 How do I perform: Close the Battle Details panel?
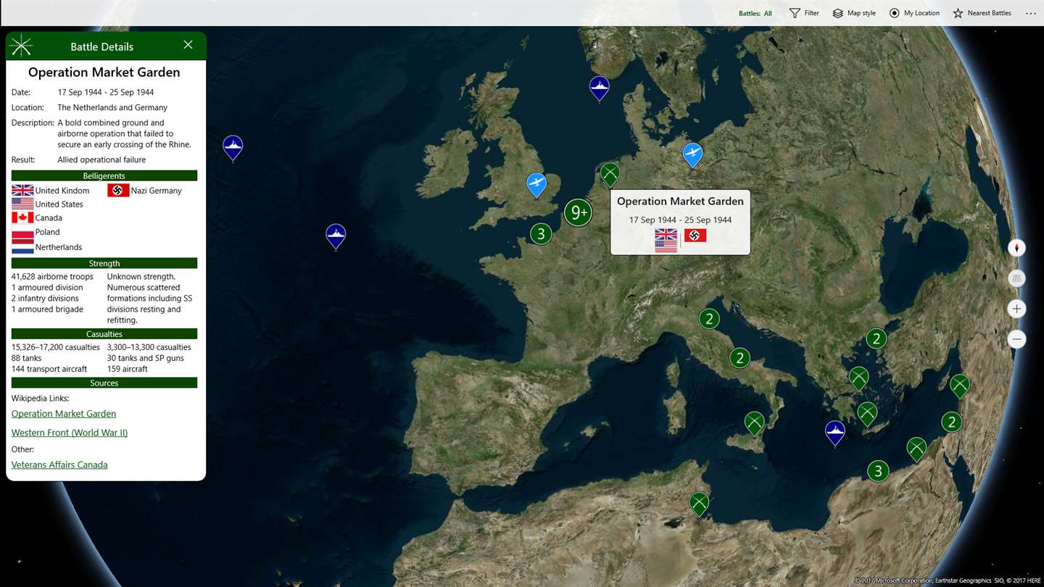(188, 45)
